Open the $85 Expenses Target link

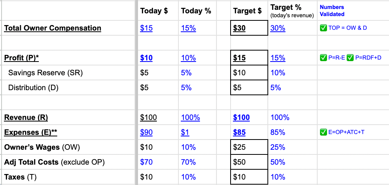click(239, 132)
